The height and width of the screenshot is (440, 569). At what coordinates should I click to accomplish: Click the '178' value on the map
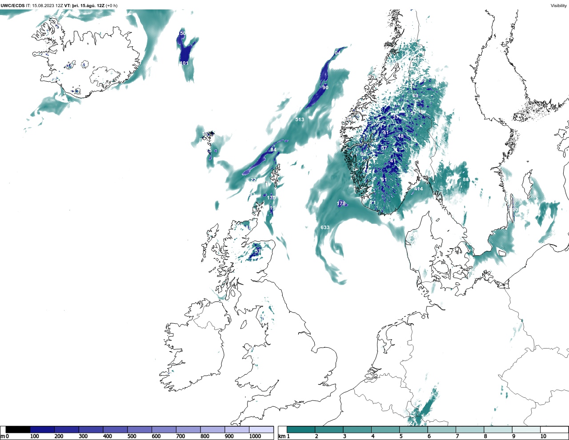pyautogui.click(x=341, y=204)
